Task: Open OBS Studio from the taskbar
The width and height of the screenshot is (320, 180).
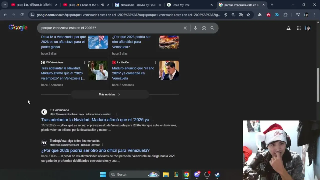Action: (x=207, y=174)
